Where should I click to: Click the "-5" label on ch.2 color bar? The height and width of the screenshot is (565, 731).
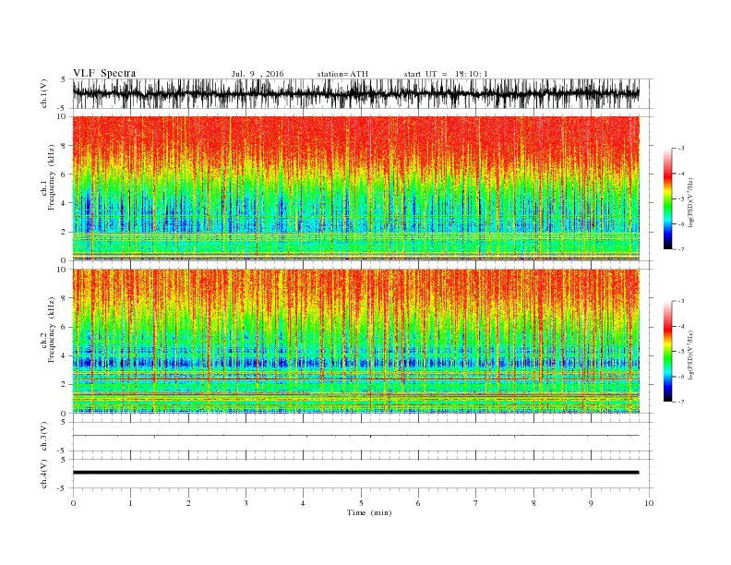click(681, 352)
